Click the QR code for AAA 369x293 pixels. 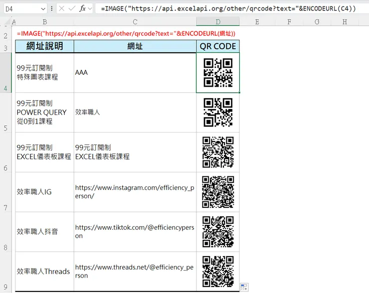click(x=218, y=73)
